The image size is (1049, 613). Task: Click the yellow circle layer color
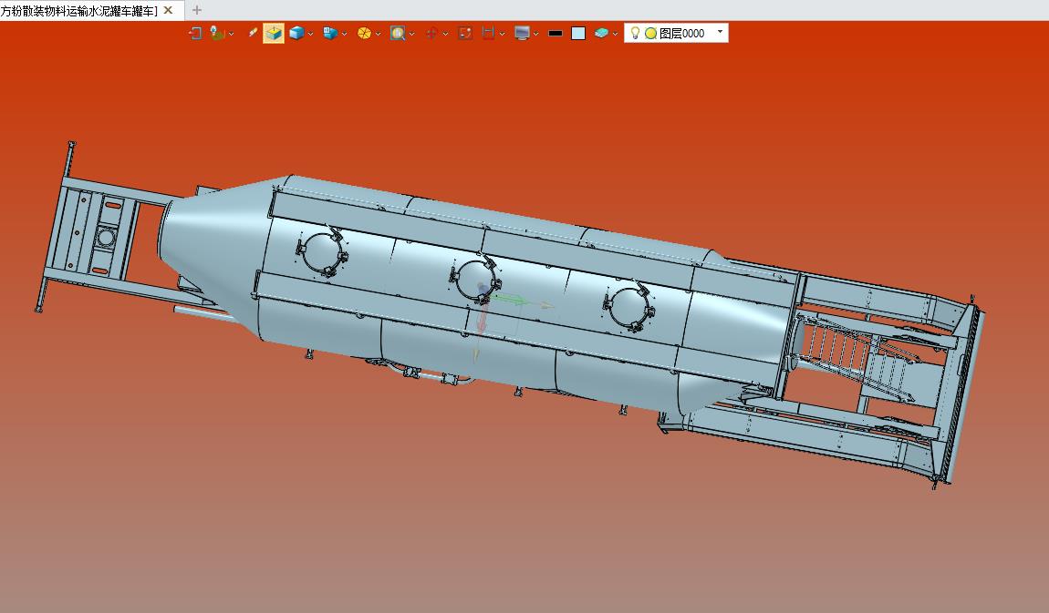coord(650,34)
